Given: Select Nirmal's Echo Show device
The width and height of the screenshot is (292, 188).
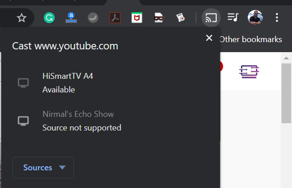Looking at the screenshot, I should pyautogui.click(x=78, y=121).
